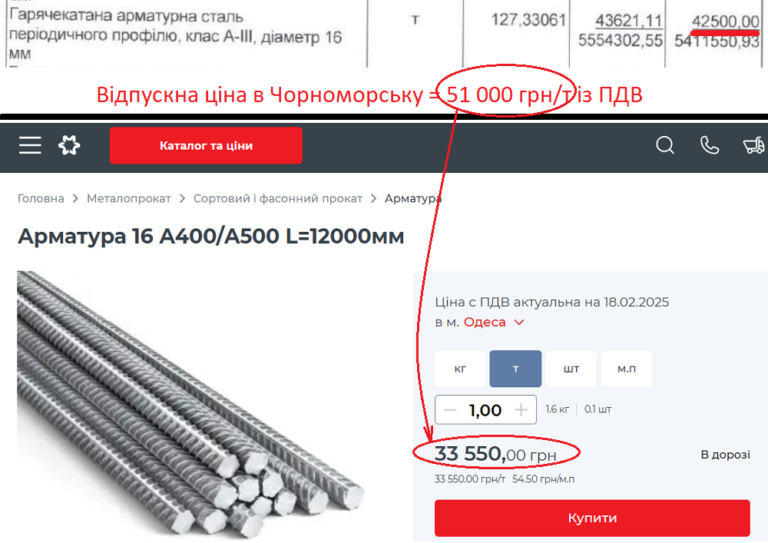This screenshot has width=768, height=543.
Task: Open Металопрокат breadcrumb link
Action: coord(128,198)
